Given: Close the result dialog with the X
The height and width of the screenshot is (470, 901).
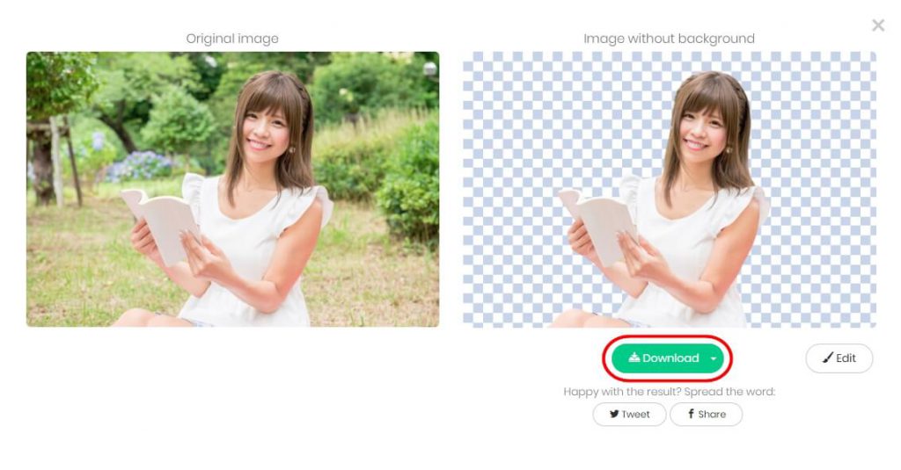Looking at the screenshot, I should 878,25.
